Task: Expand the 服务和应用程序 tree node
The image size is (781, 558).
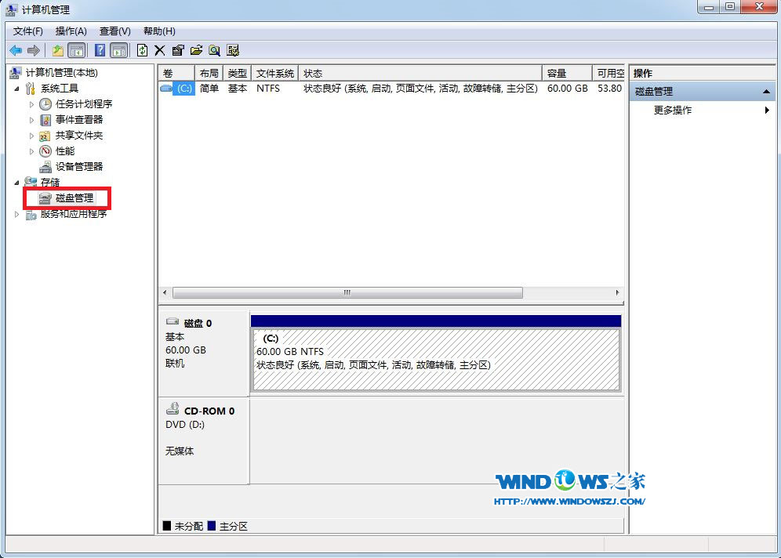Action: click(17, 214)
